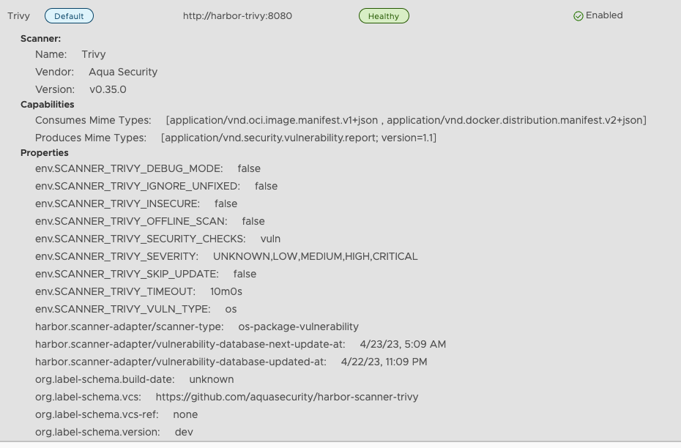Click the SCANNER_TRIVY_TIMEOUT 10m0s value
This screenshot has width=681, height=448.
(228, 291)
